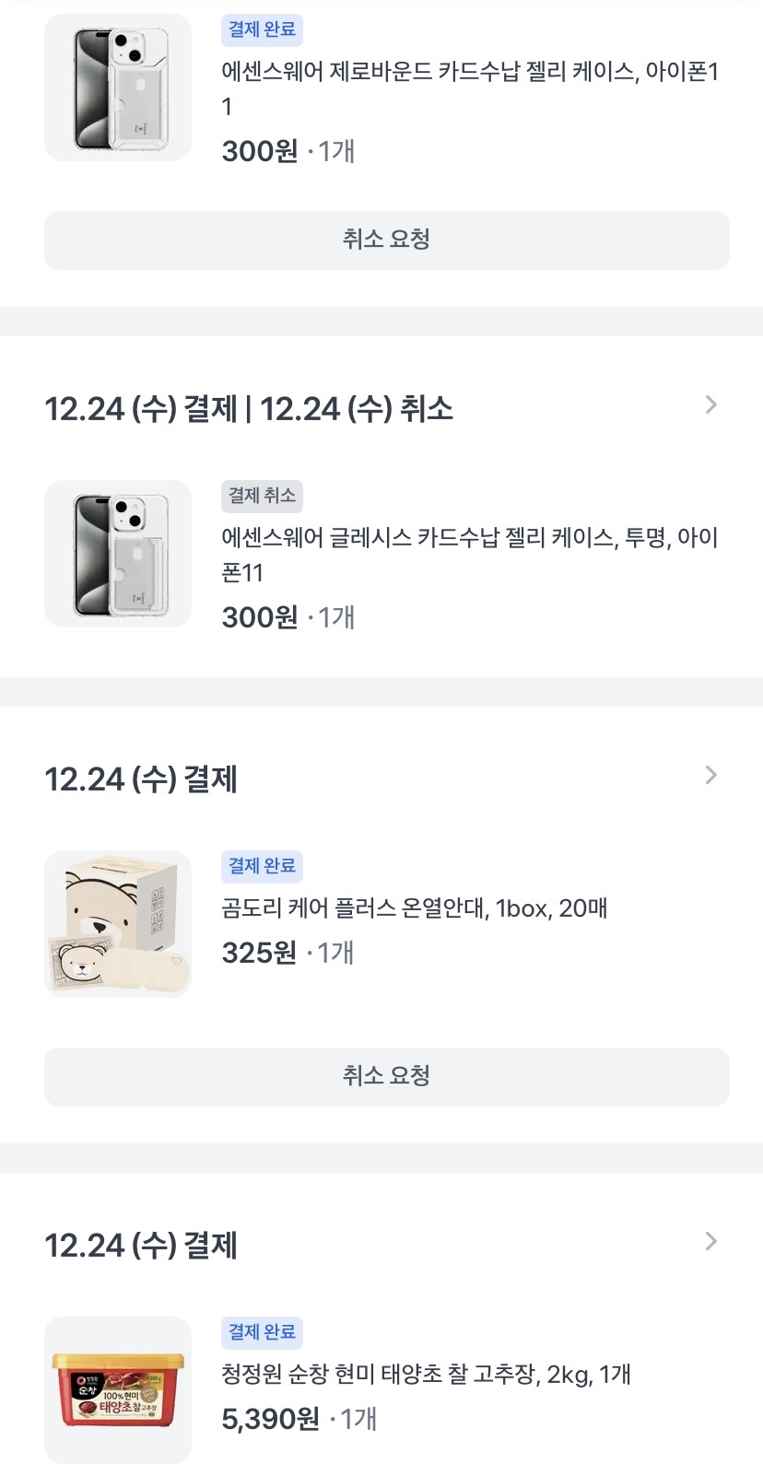The width and height of the screenshot is (763, 1464).
Task: Open the 제로바운드 카드수납 젤리 케이스 product thumbnail
Action: [x=118, y=88]
